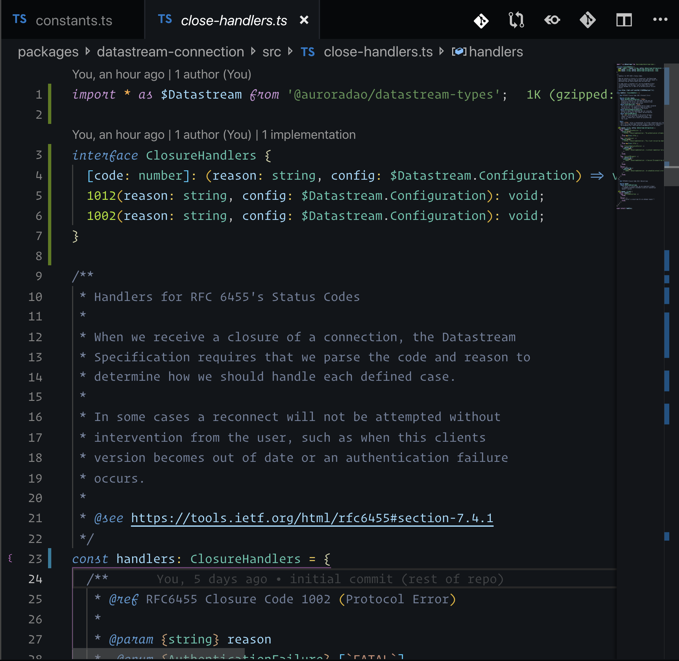This screenshot has height=661, width=679.
Task: Click the handlers symbol icon in the breadcrumb
Action: [x=459, y=52]
